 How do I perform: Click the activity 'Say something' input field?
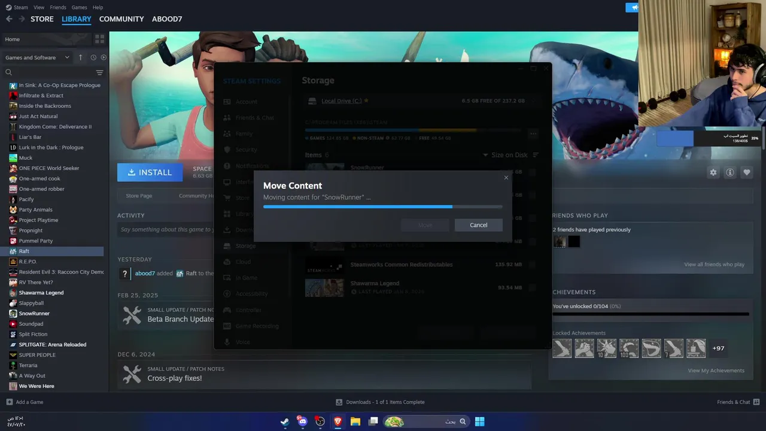[166, 230]
